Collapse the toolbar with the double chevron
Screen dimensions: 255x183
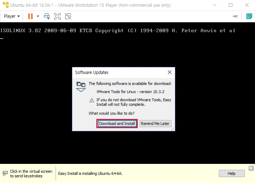point(235,16)
